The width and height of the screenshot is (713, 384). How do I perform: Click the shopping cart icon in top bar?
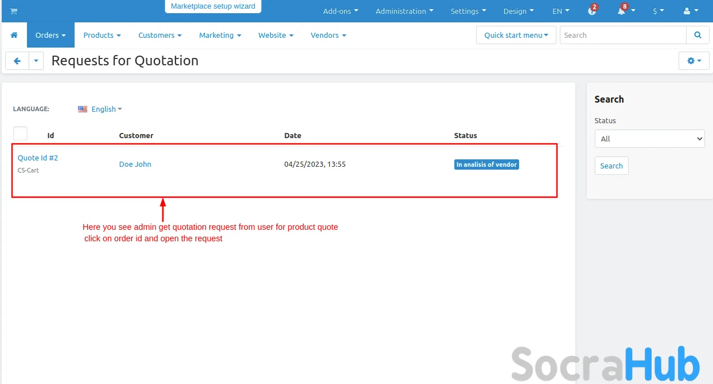14,11
